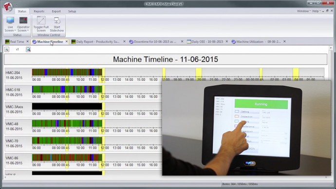Click the black VMC-3Axis timeline bar
Screen dimensions: 336x189
pyautogui.click(x=67, y=106)
